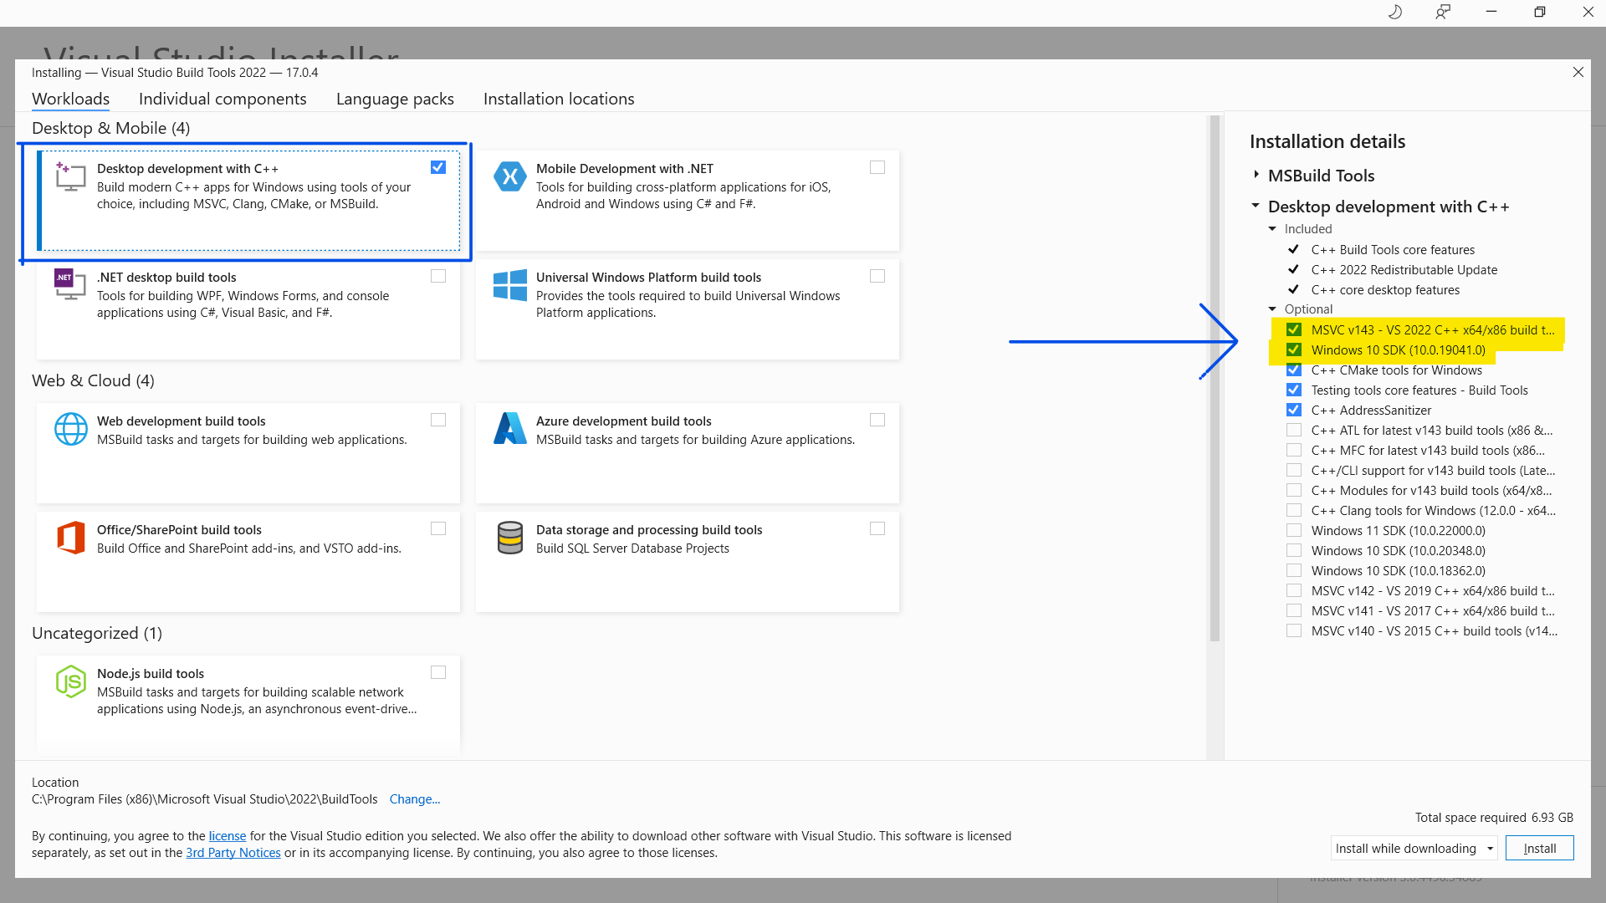This screenshot has height=903, width=1606.
Task: Toggle night mode moon icon in title bar
Action: click(x=1394, y=13)
